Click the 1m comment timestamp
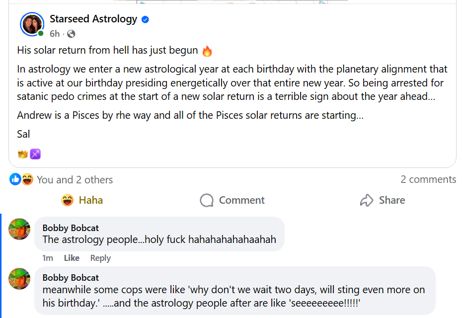 [48, 258]
